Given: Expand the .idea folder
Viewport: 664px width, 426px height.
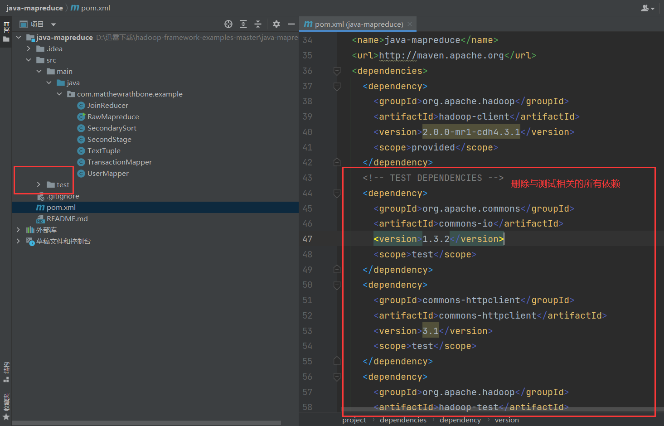Looking at the screenshot, I should coord(29,48).
